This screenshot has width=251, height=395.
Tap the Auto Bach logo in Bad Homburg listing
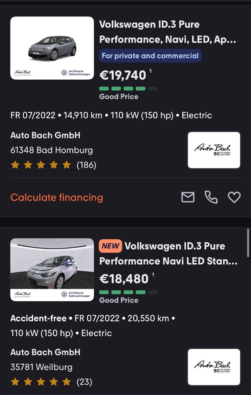(x=214, y=150)
